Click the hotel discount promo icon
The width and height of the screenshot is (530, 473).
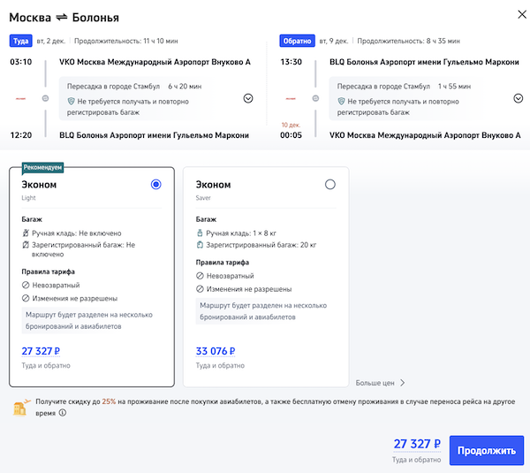point(20,407)
